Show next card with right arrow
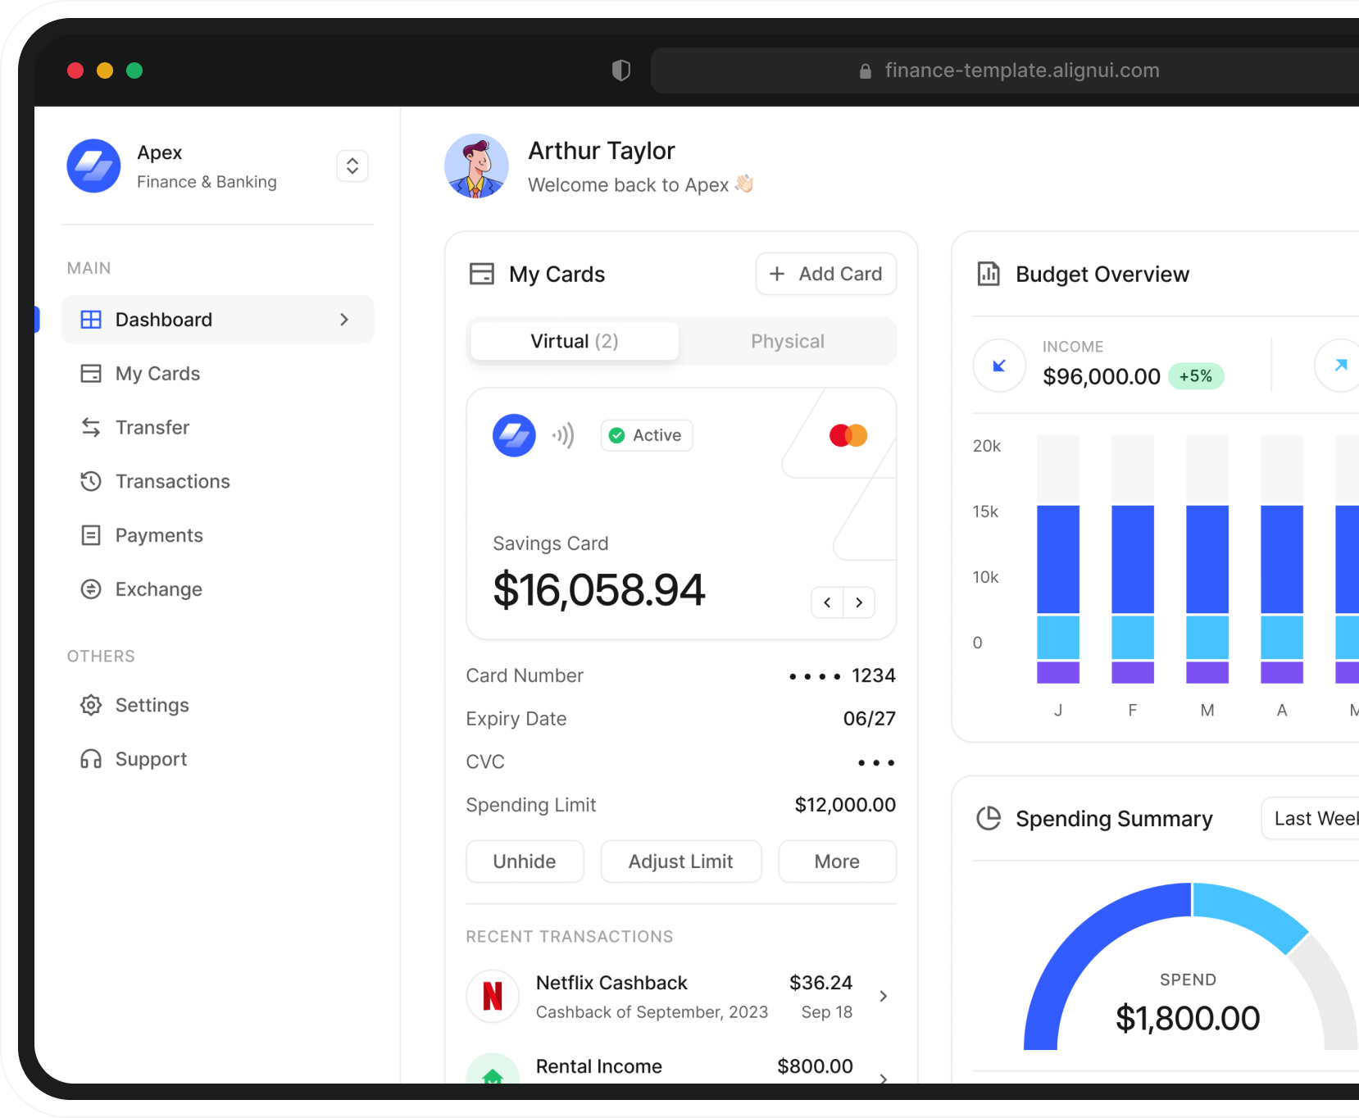The width and height of the screenshot is (1359, 1118). click(x=859, y=602)
